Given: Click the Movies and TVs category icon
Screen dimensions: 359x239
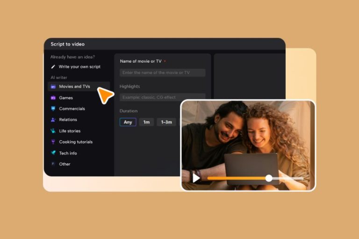Looking at the screenshot, I should pyautogui.click(x=53, y=87).
